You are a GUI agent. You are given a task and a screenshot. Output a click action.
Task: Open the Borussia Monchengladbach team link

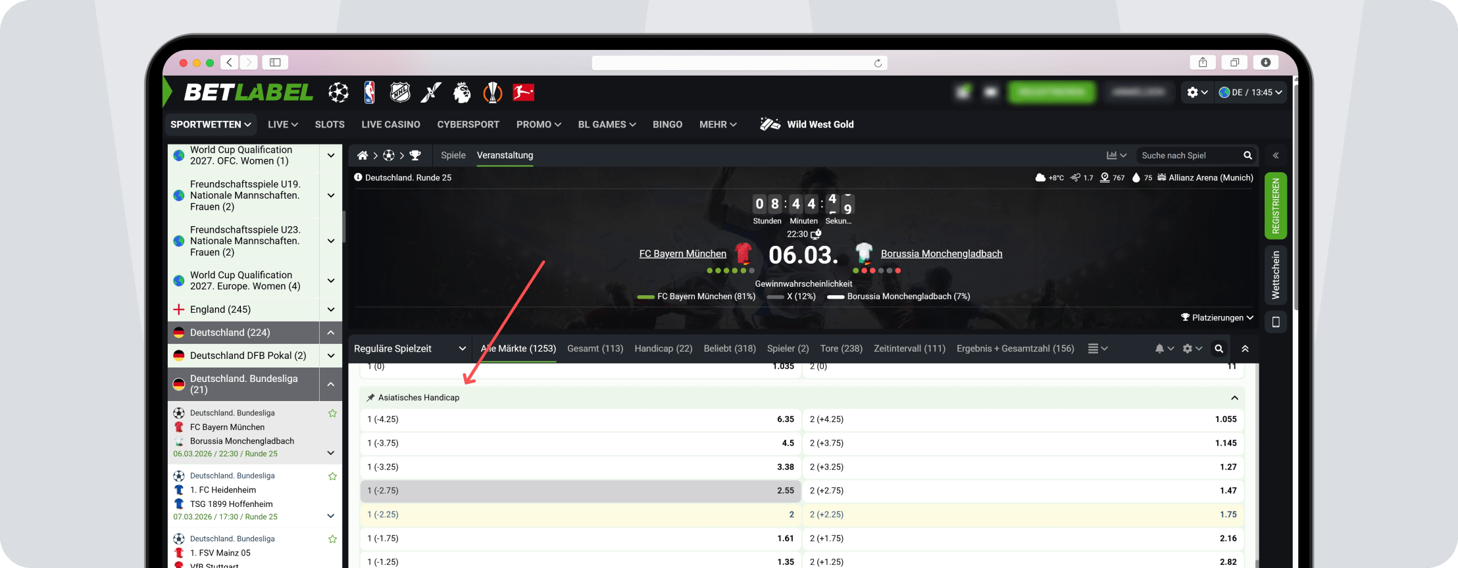tap(942, 254)
